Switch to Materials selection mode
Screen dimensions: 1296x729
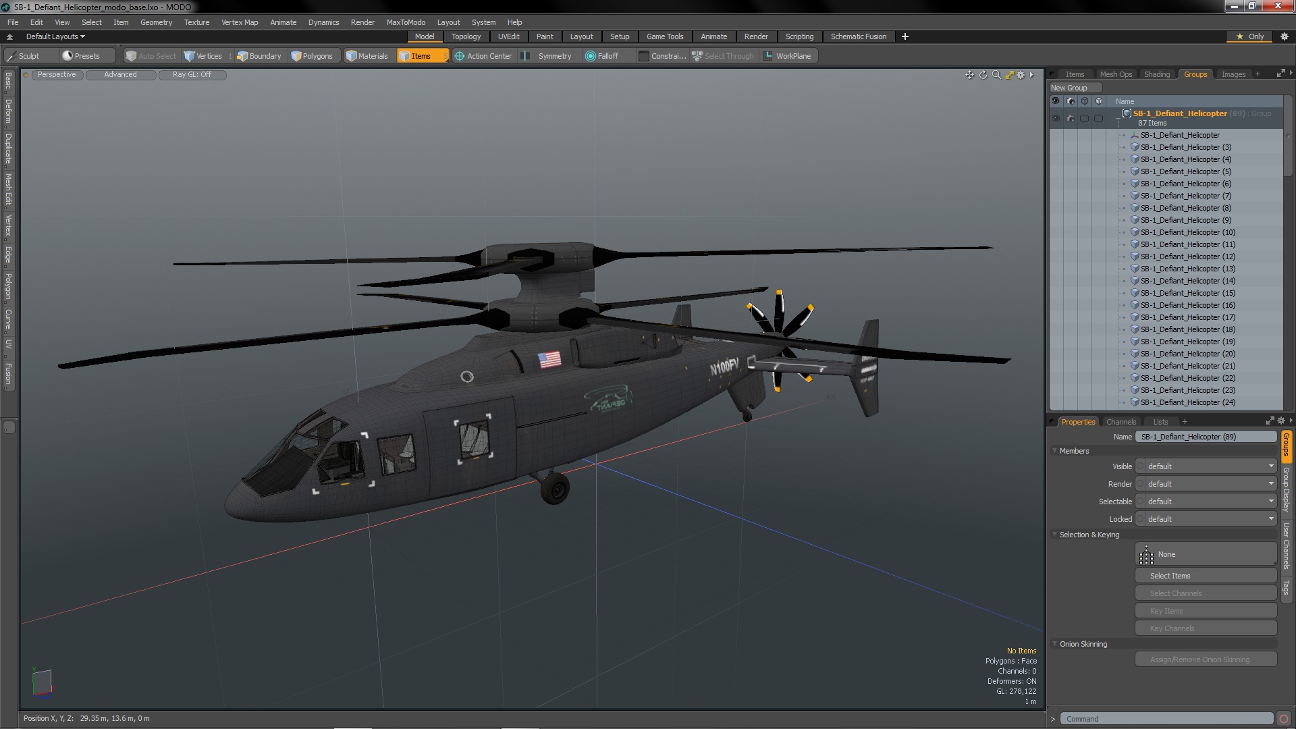(367, 56)
